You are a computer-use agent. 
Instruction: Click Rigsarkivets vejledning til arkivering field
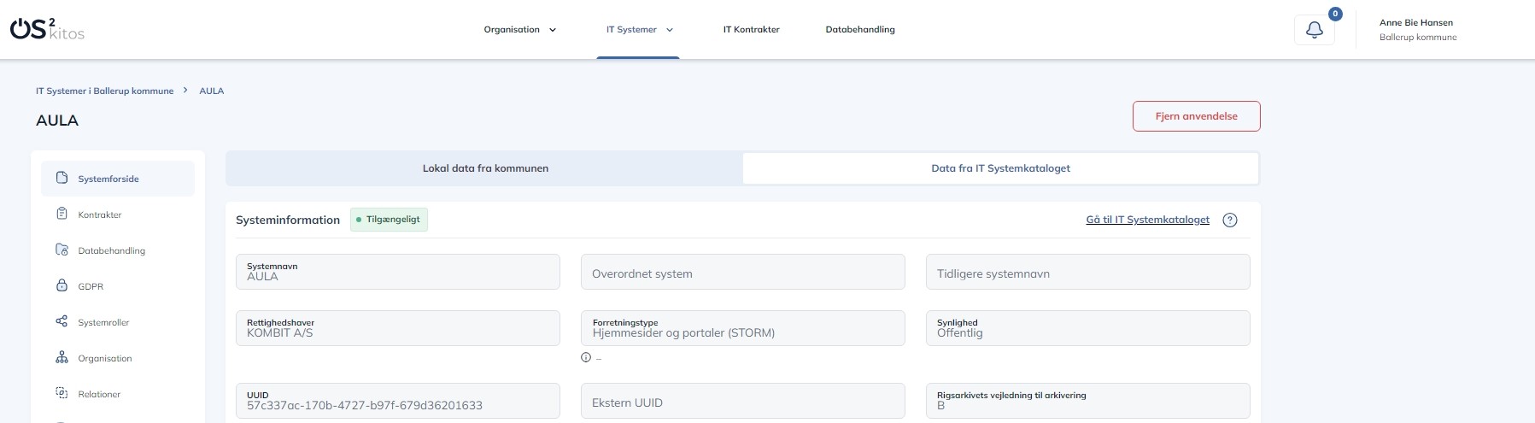1088,401
